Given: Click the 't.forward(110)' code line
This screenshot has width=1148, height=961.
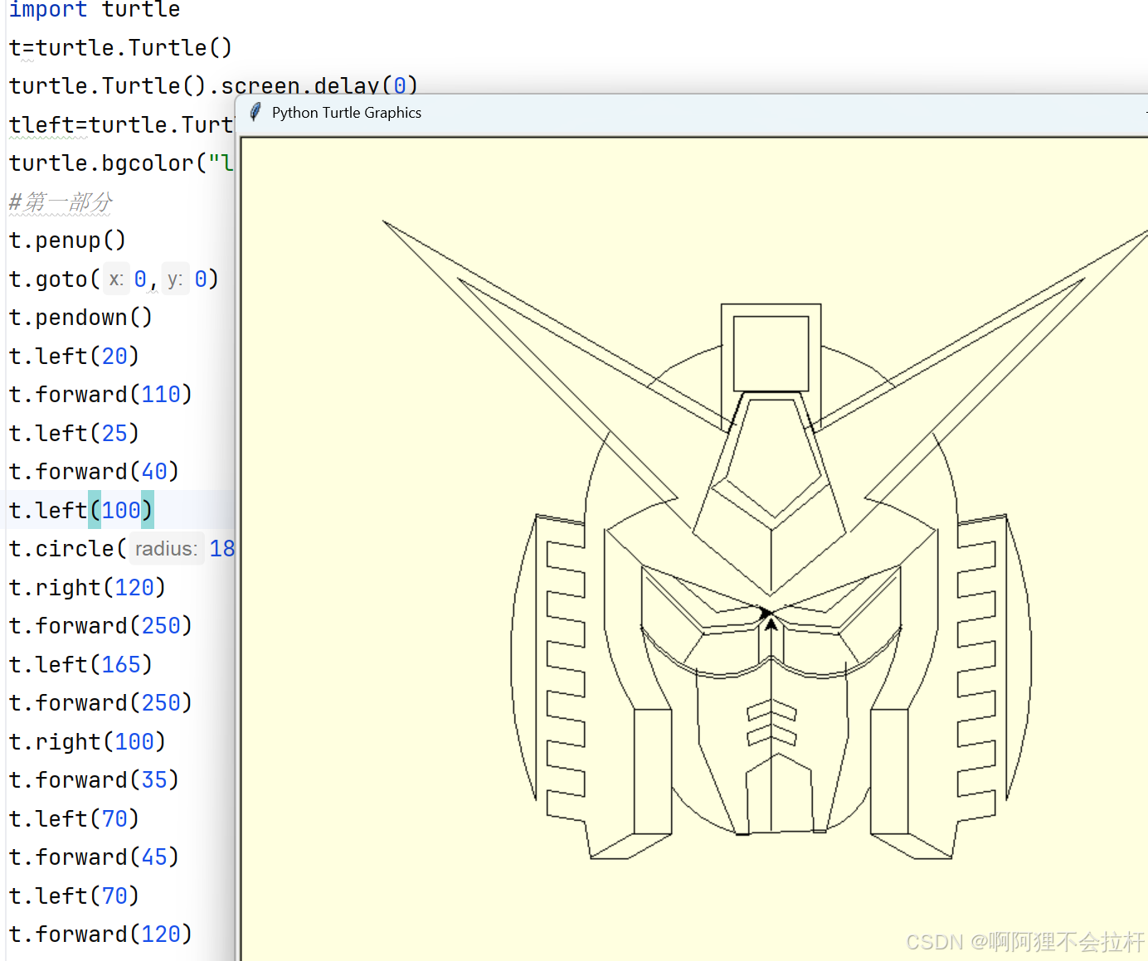Looking at the screenshot, I should pyautogui.click(x=100, y=395).
